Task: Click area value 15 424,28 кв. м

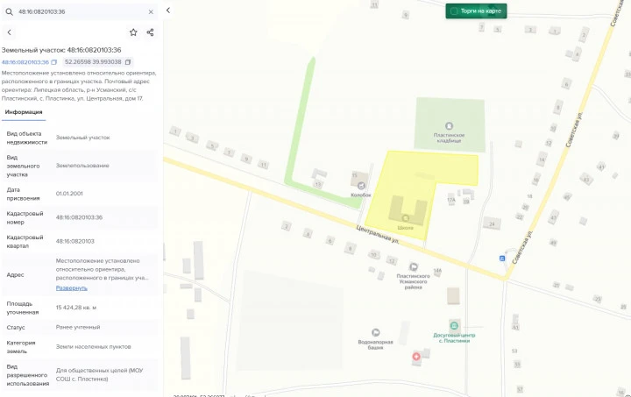Action: point(76,308)
